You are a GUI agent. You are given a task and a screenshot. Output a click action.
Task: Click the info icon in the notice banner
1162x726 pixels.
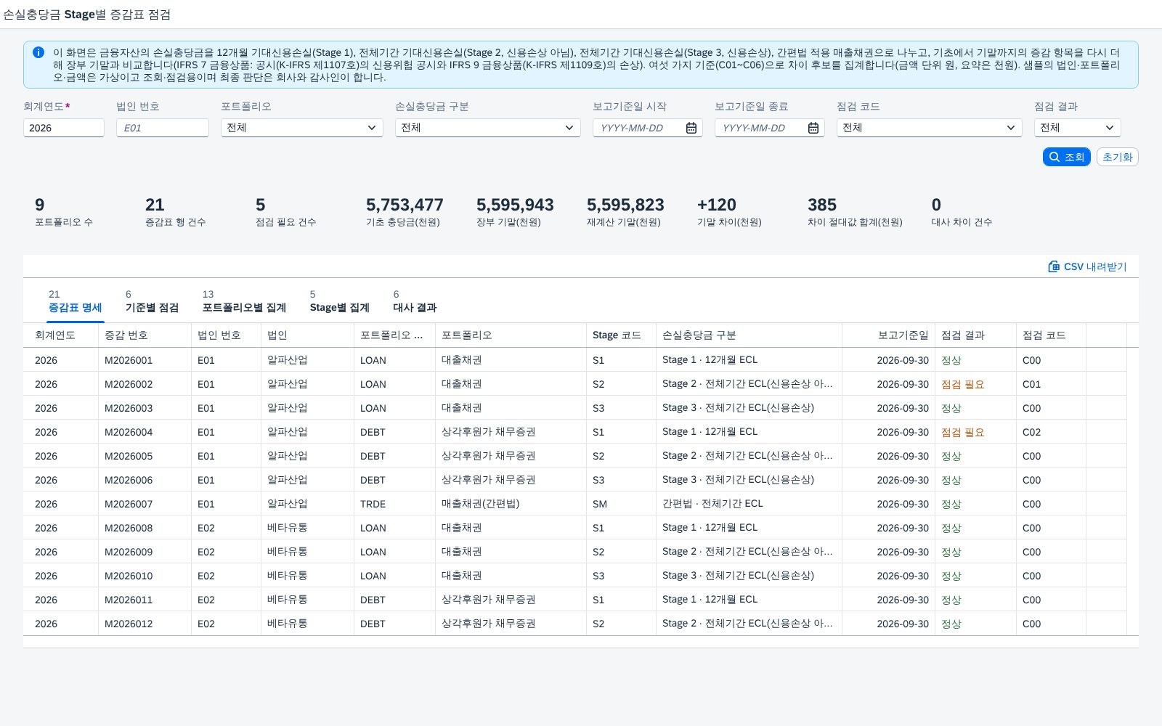[x=38, y=52]
